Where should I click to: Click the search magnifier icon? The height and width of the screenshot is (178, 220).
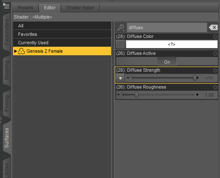point(121,27)
